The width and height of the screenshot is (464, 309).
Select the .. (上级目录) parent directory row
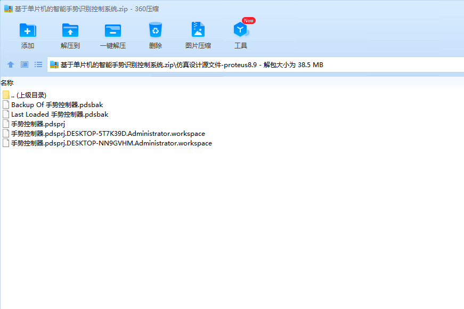point(29,95)
